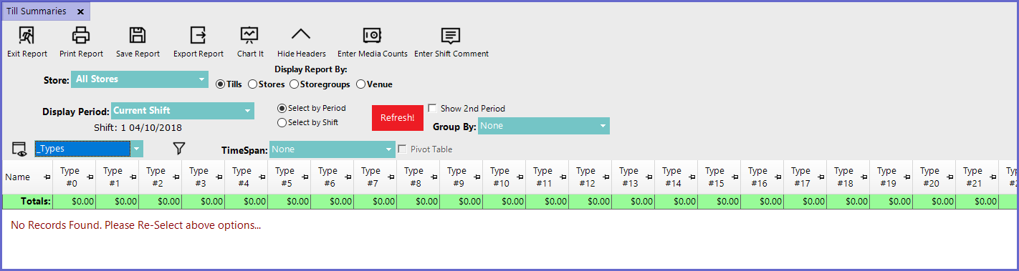This screenshot has height=271, width=1019.
Task: Click the Exit Report icon
Action: (27, 35)
